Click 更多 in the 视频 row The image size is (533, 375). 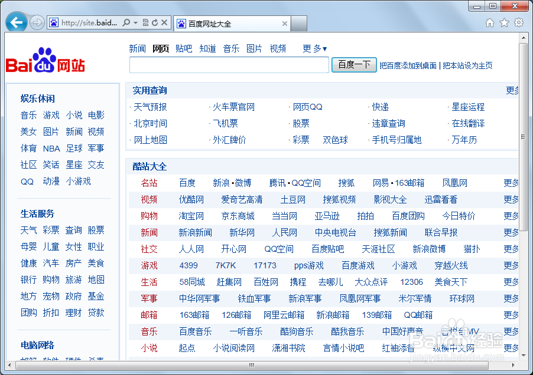511,199
